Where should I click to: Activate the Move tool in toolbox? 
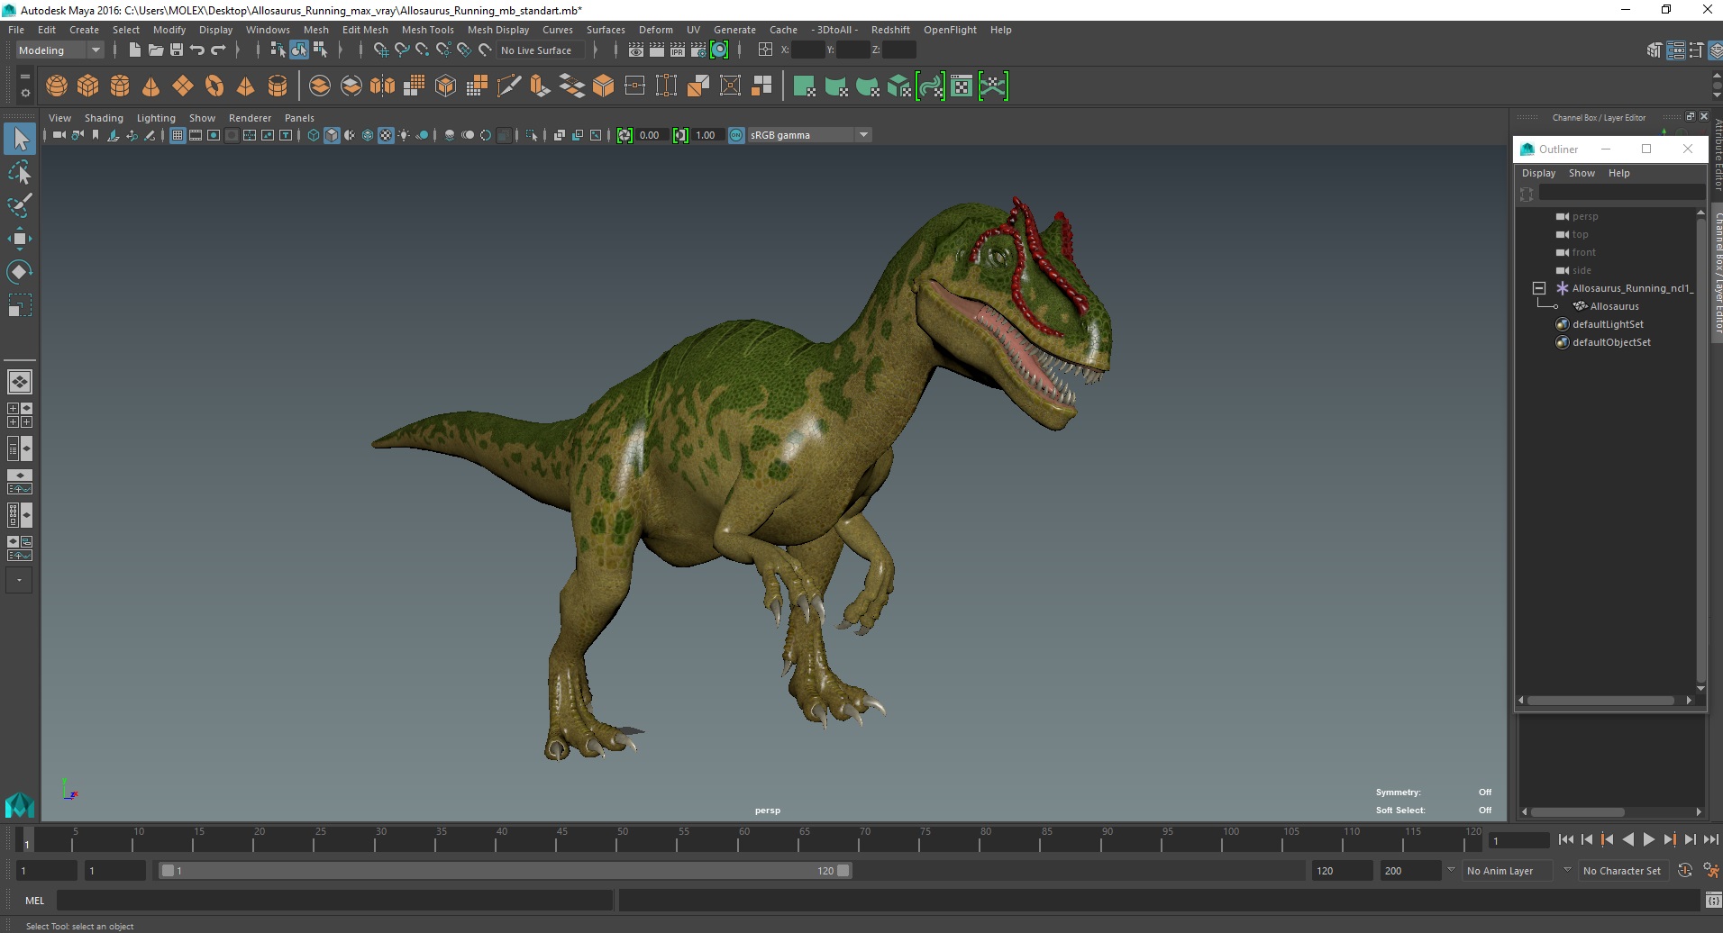[20, 238]
